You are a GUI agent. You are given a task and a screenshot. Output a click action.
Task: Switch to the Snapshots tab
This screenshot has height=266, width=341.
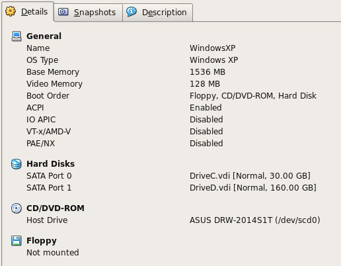click(88, 13)
